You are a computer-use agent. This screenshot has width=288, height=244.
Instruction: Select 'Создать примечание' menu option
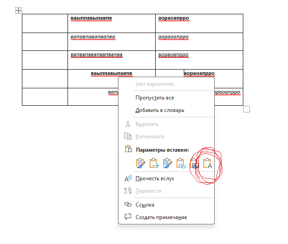click(161, 217)
